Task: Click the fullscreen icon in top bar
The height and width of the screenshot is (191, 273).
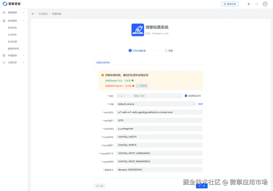Action: pos(257,4)
